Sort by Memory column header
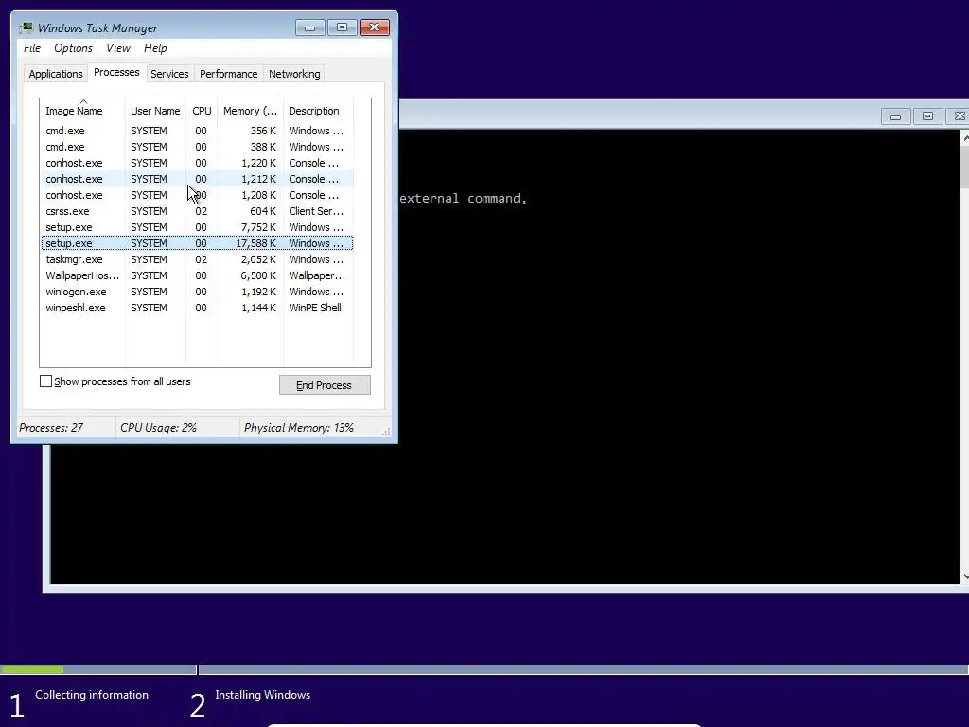This screenshot has width=969, height=727. 250,111
